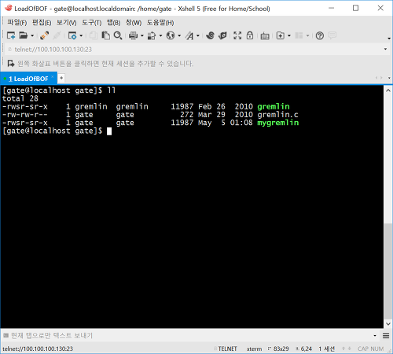This screenshot has height=354, width=393.
Task: Select the 1 LoadOfBOF session tab
Action: pyautogui.click(x=28, y=79)
